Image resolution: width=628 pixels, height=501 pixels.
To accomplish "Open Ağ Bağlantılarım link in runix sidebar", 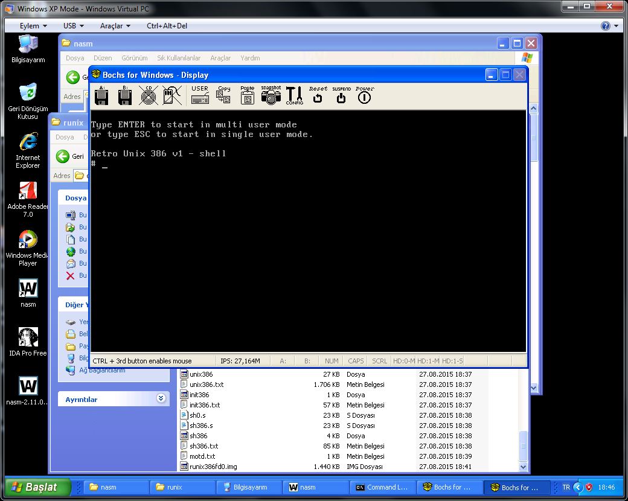I will [x=102, y=370].
